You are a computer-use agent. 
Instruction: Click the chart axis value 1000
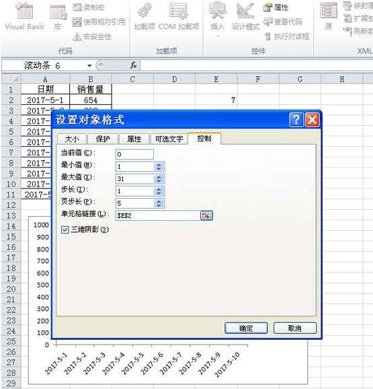click(x=41, y=225)
